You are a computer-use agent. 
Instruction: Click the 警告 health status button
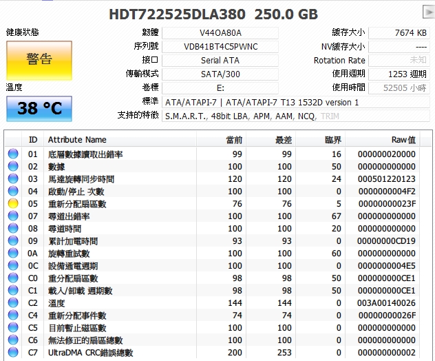[x=39, y=60]
